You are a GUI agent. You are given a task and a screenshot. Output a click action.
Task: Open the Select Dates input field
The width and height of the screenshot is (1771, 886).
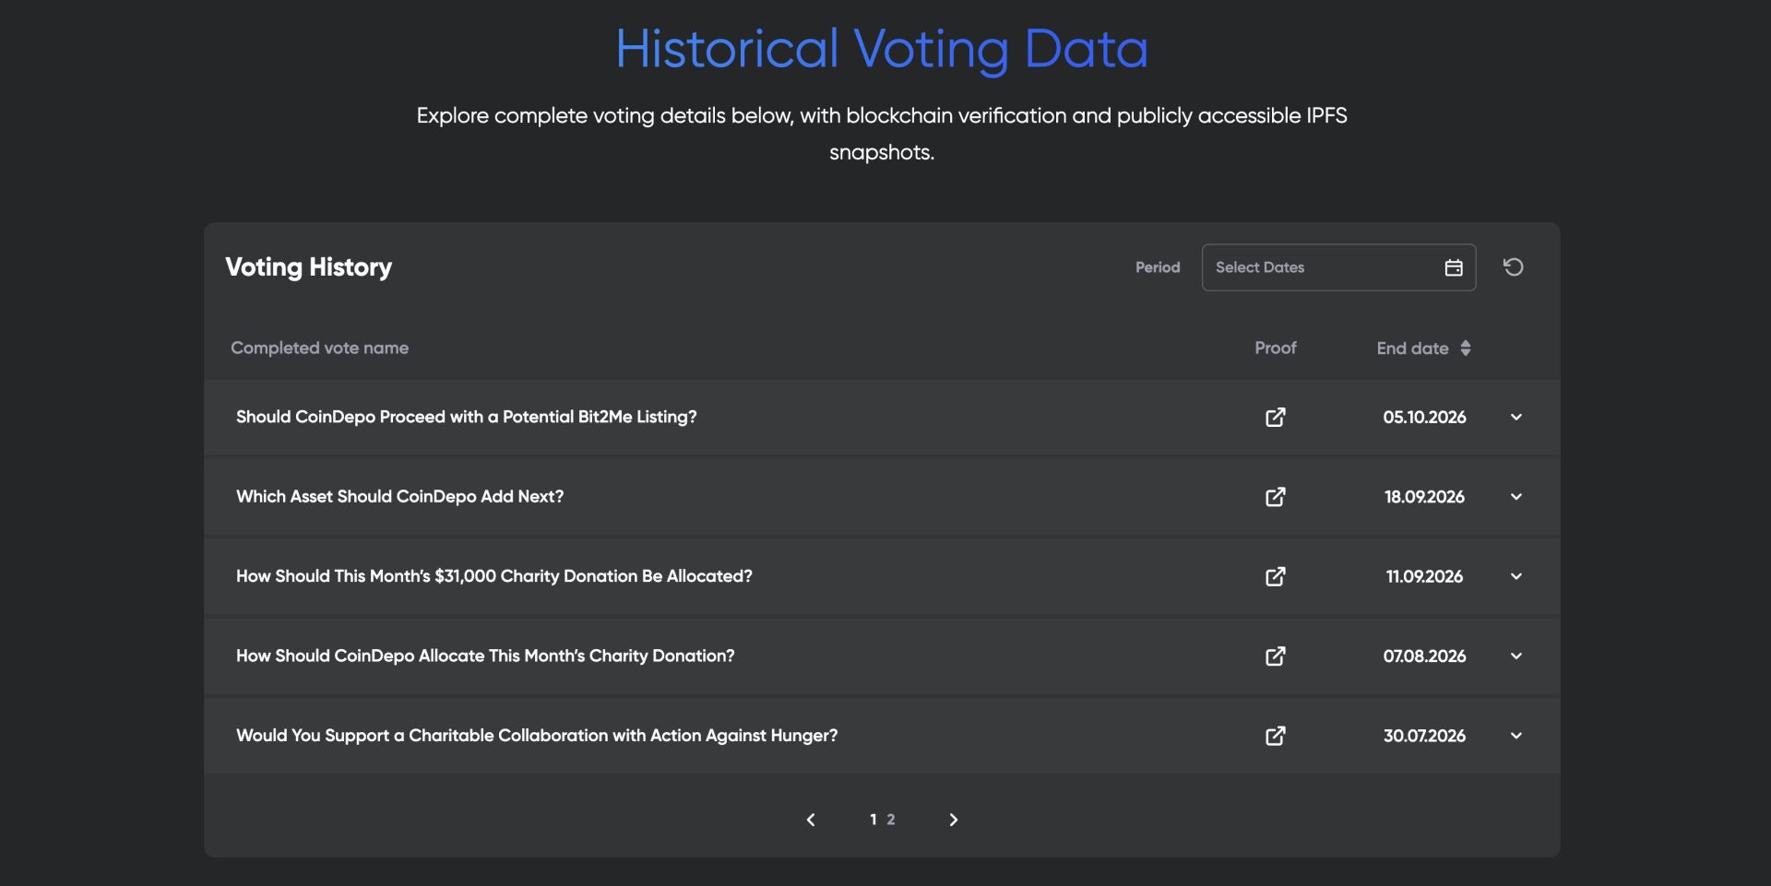pyautogui.click(x=1338, y=267)
